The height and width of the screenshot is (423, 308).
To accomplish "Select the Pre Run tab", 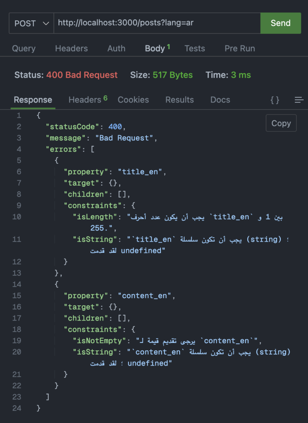I will [x=240, y=48].
